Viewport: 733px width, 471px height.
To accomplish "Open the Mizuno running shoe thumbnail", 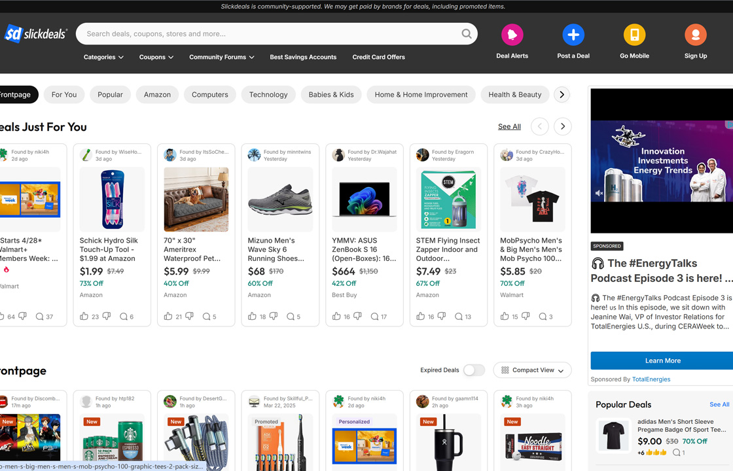I will point(281,200).
